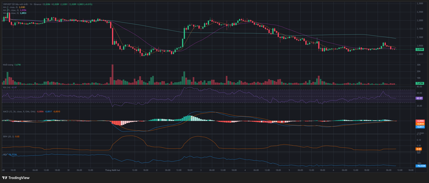The width and height of the screenshot is (429, 183).
Task: Click the close value C2,0289 in the legend
Action: coord(72,4)
